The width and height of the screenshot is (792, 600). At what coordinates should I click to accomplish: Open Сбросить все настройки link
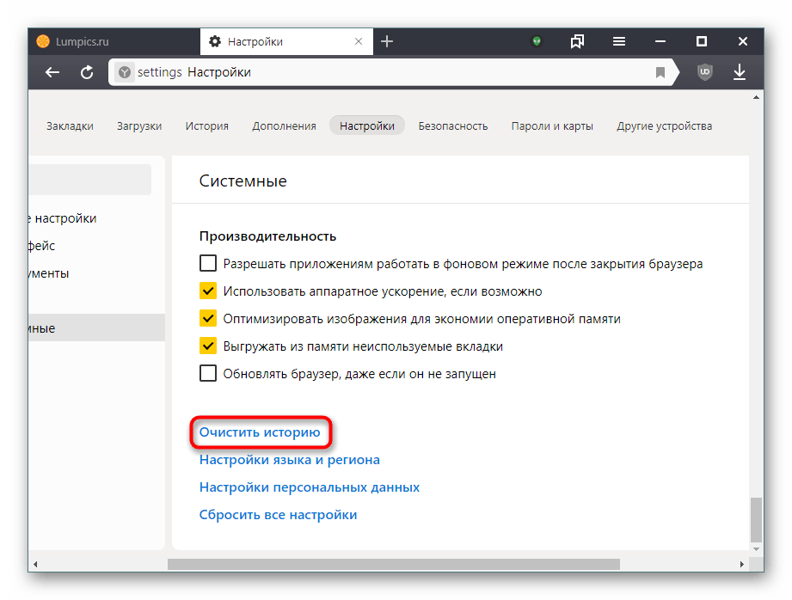278,515
